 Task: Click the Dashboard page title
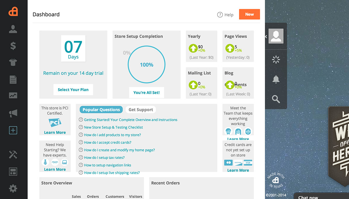(46, 14)
